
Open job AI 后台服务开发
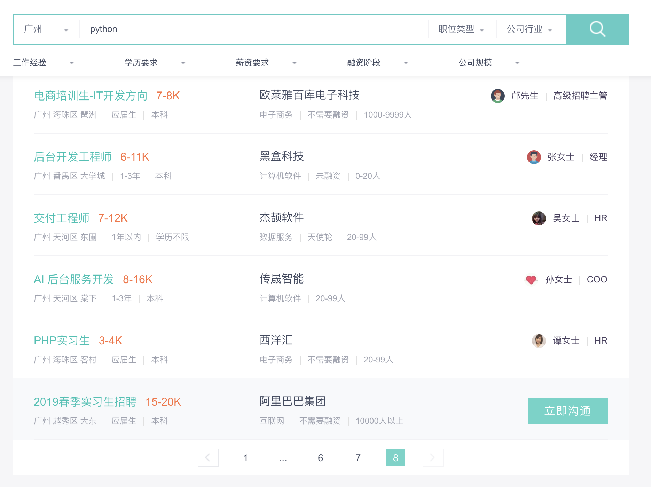pyautogui.click(x=74, y=279)
